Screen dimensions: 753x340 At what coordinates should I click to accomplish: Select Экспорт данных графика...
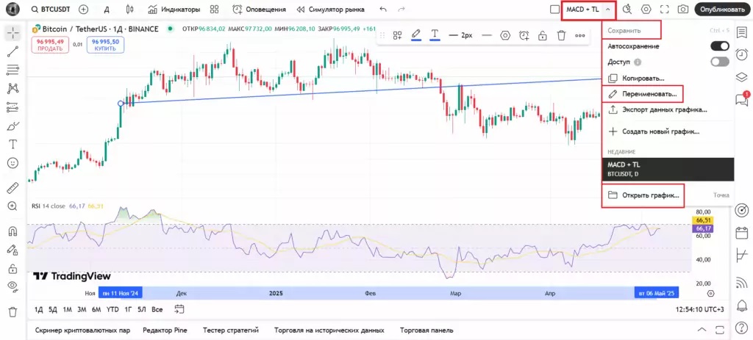(668, 109)
